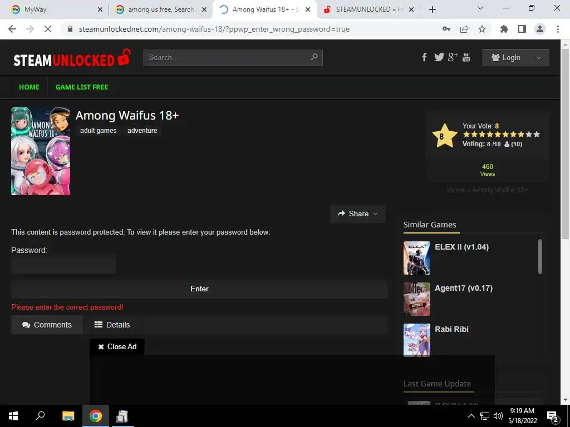Select the Among Waifus 18+ browser tab
The width and height of the screenshot is (570, 427).
pos(266,9)
